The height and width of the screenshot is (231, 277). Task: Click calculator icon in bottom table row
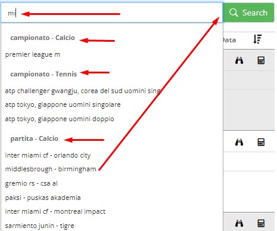[x=261, y=223]
